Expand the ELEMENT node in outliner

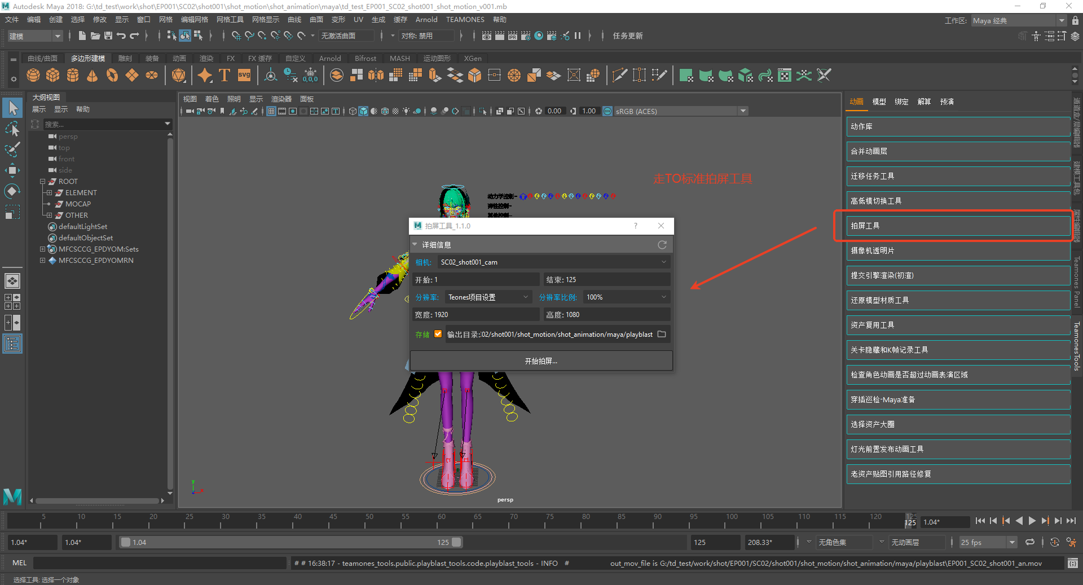pyautogui.click(x=49, y=193)
